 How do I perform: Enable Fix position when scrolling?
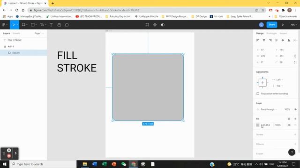click(258, 93)
